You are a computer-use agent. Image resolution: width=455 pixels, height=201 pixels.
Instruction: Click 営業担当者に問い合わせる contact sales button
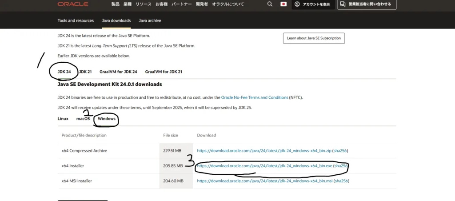(x=367, y=4)
